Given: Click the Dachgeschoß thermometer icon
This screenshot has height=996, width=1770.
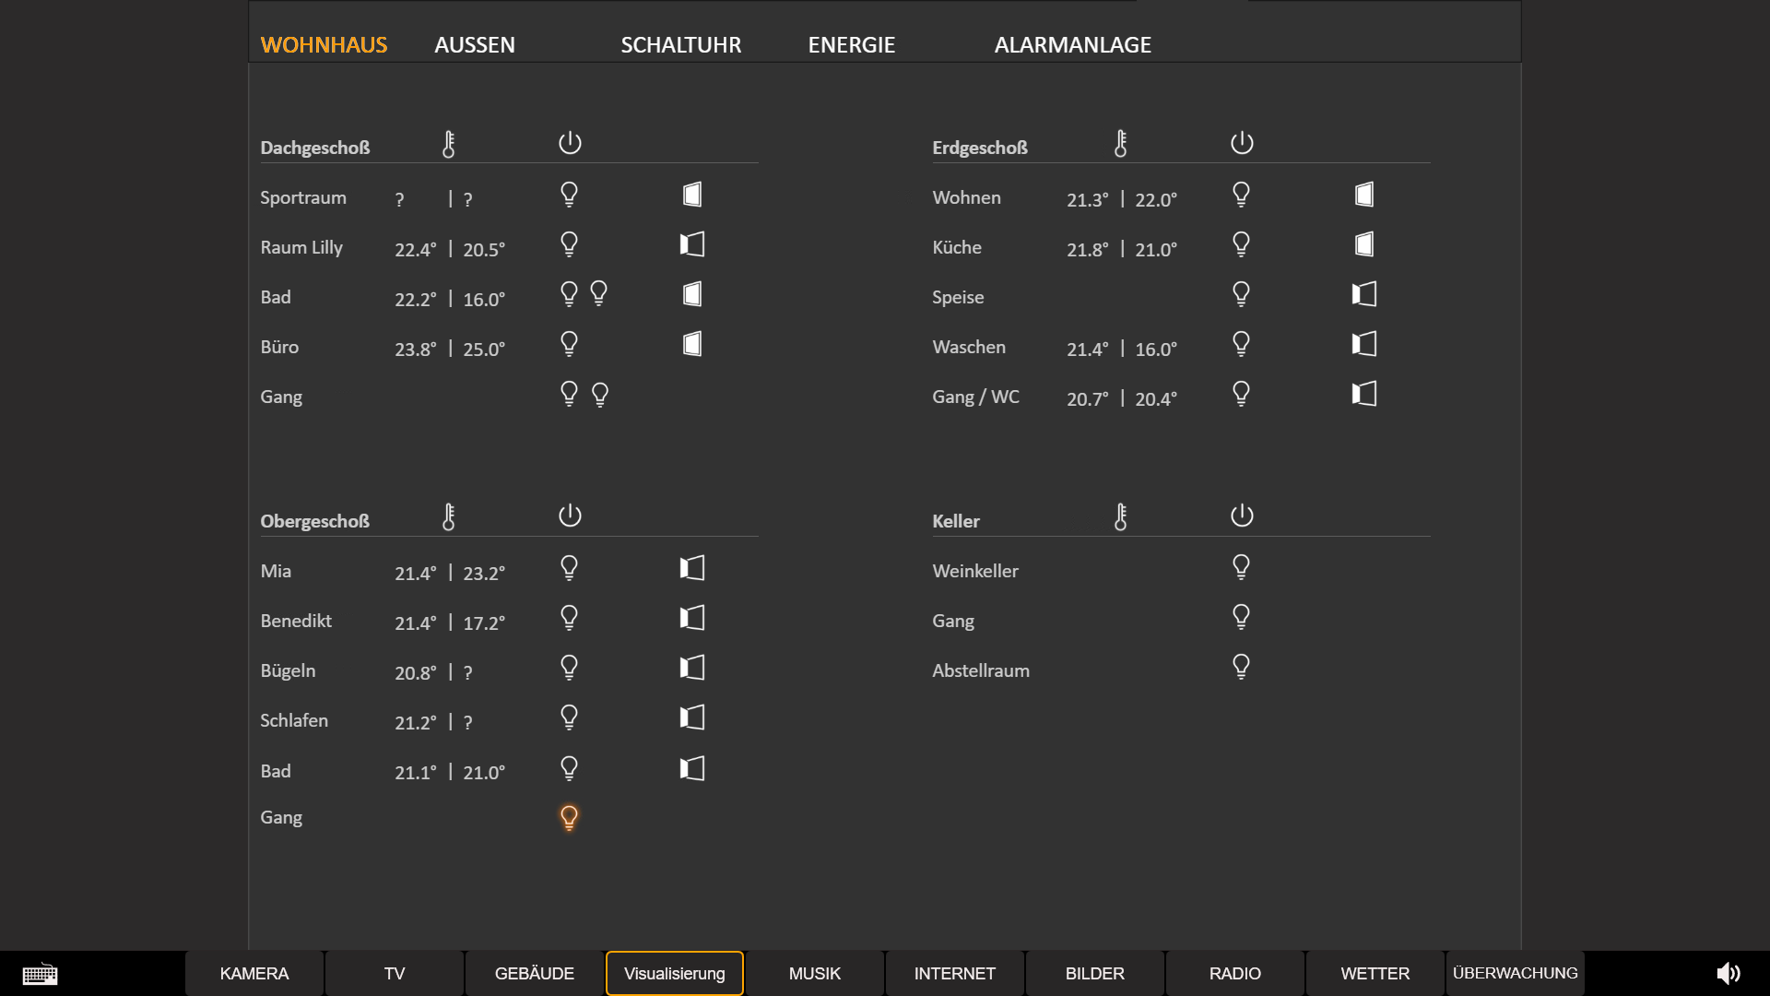Looking at the screenshot, I should tap(449, 144).
